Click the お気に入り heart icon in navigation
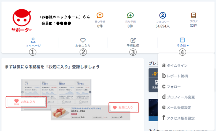This screenshot has height=131, width=216. pos(83,40)
